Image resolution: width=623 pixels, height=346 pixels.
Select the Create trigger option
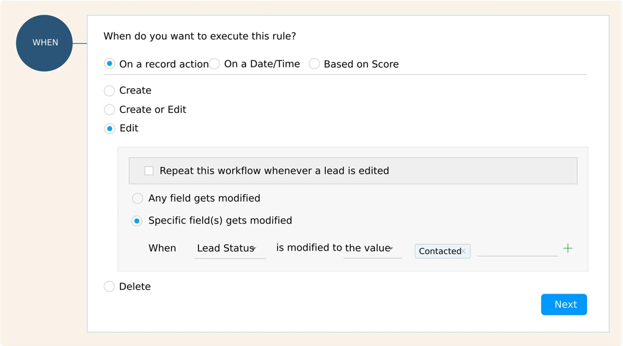(109, 91)
